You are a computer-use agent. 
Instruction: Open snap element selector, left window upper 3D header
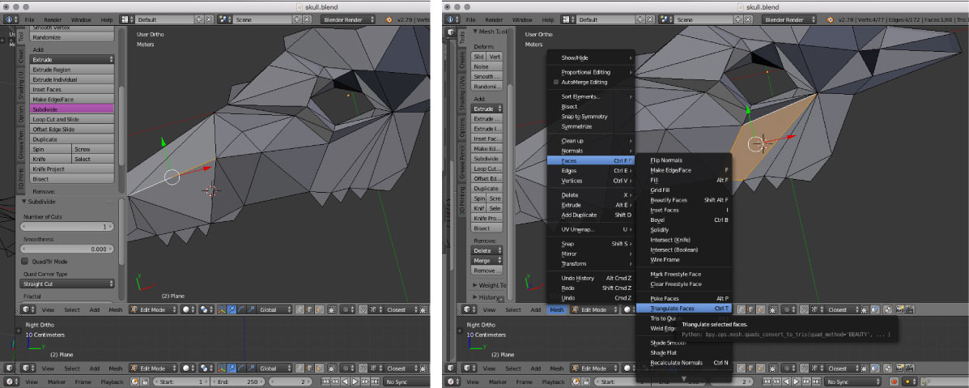coord(375,309)
